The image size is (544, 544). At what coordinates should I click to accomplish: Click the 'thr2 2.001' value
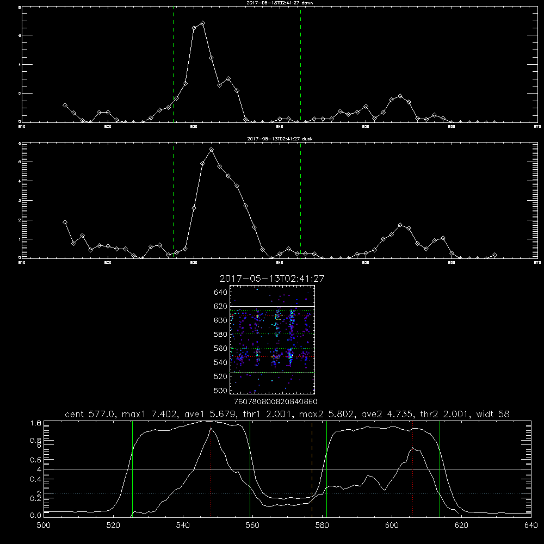444,414
